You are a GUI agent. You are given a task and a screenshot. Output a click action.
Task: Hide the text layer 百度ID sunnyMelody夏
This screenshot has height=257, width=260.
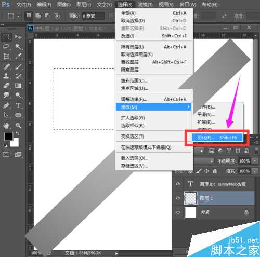click(x=178, y=184)
